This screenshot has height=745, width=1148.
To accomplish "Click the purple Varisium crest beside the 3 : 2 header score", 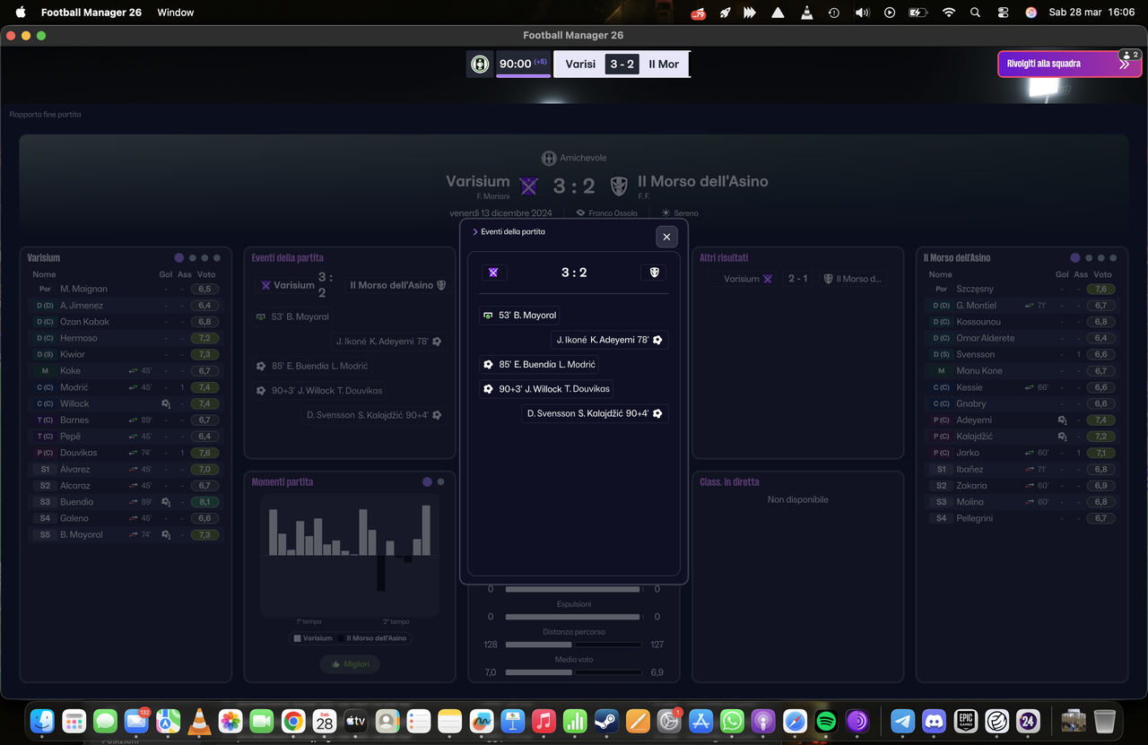I will [529, 186].
